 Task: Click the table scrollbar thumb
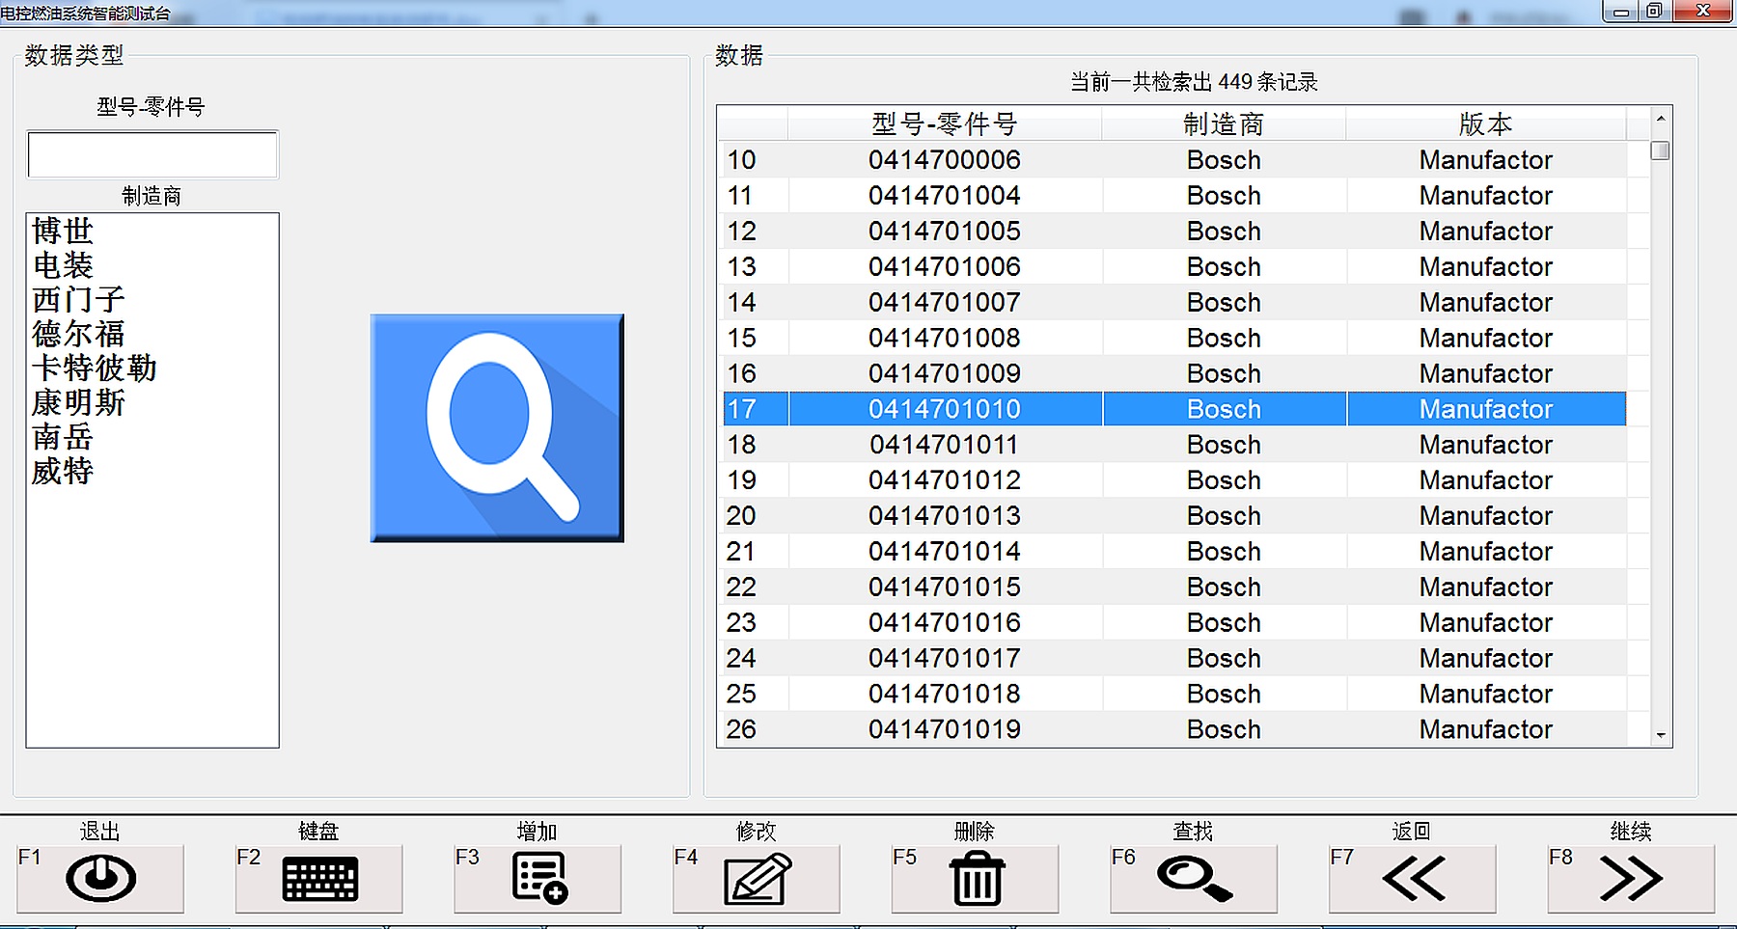click(x=1661, y=150)
